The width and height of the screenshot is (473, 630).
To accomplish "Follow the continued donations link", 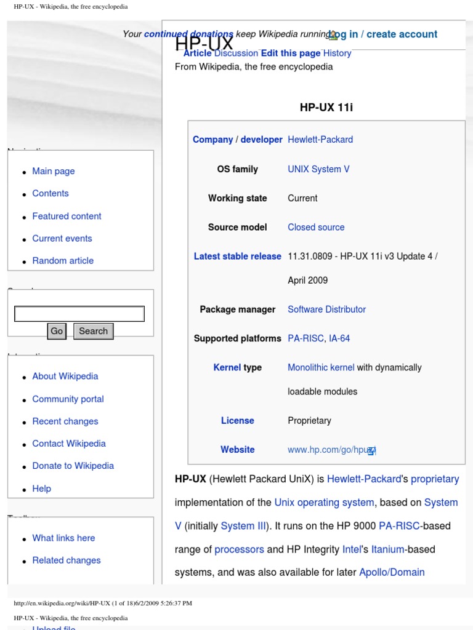I will pyautogui.click(x=188, y=34).
